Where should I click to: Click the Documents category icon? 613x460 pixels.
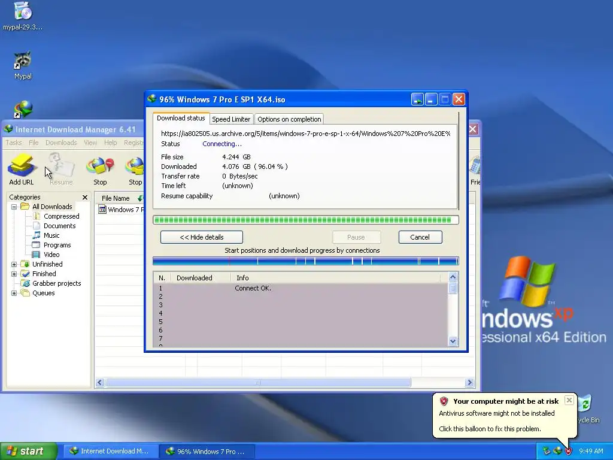point(37,226)
